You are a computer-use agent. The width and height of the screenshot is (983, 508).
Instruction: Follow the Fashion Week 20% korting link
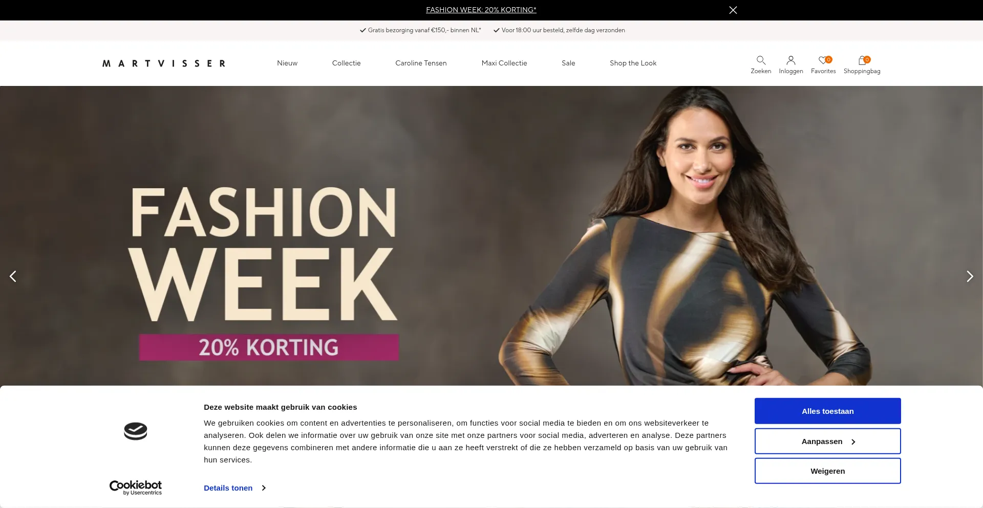click(x=481, y=10)
